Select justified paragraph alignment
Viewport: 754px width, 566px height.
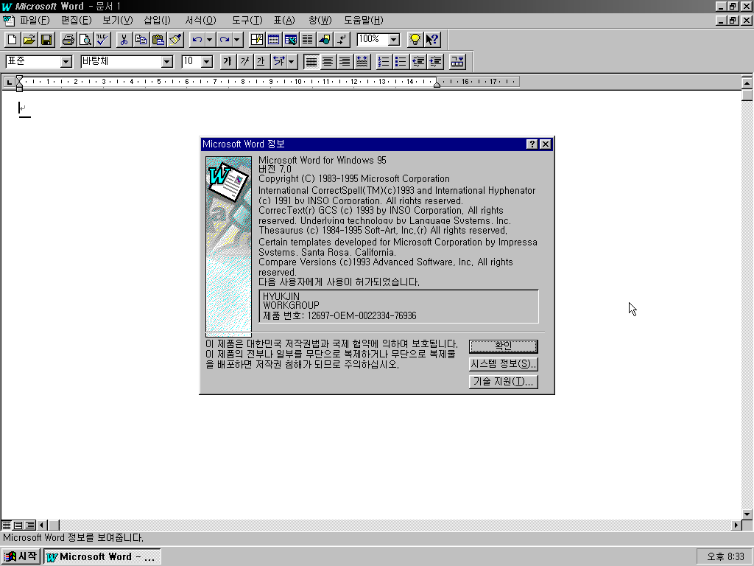tap(311, 62)
